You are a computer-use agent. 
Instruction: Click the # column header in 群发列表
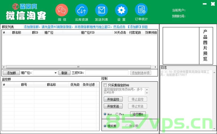pos(6,33)
